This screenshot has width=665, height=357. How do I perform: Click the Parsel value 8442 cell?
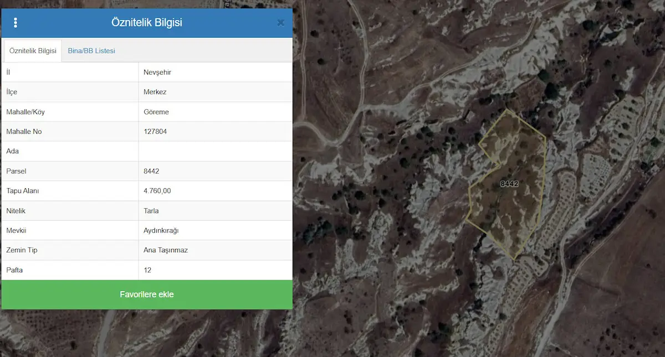[215, 171]
